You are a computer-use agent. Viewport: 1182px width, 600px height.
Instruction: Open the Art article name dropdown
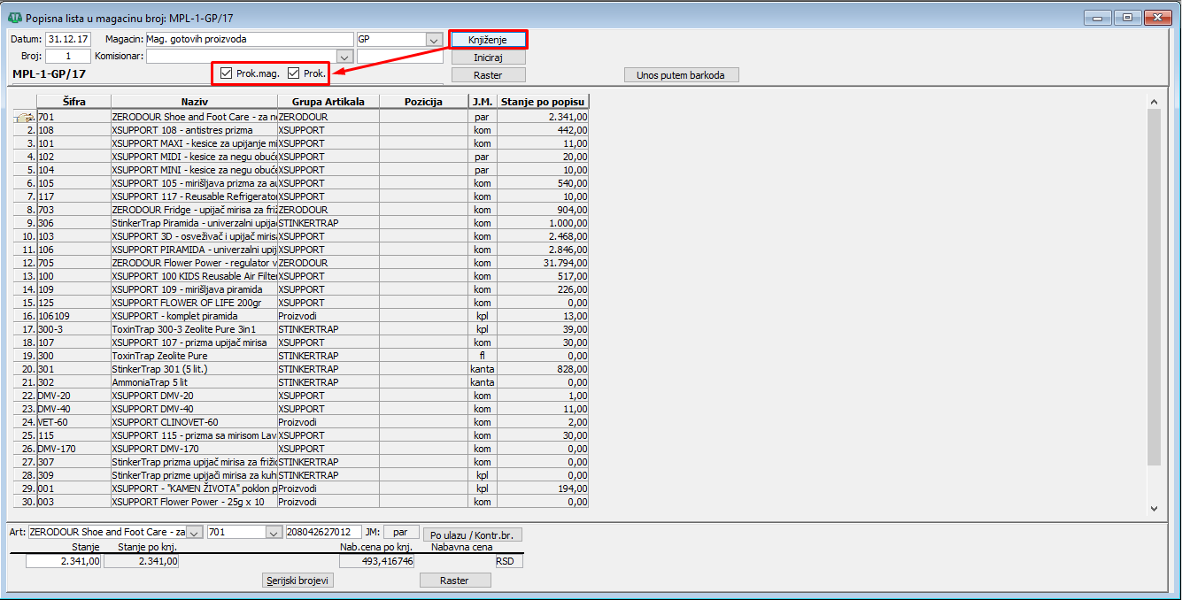pyautogui.click(x=195, y=533)
